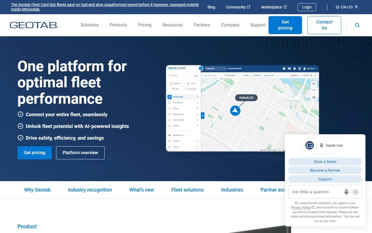Image resolution: width=372 pixels, height=233 pixels.
Task: Open the Company menu
Action: 230,25
